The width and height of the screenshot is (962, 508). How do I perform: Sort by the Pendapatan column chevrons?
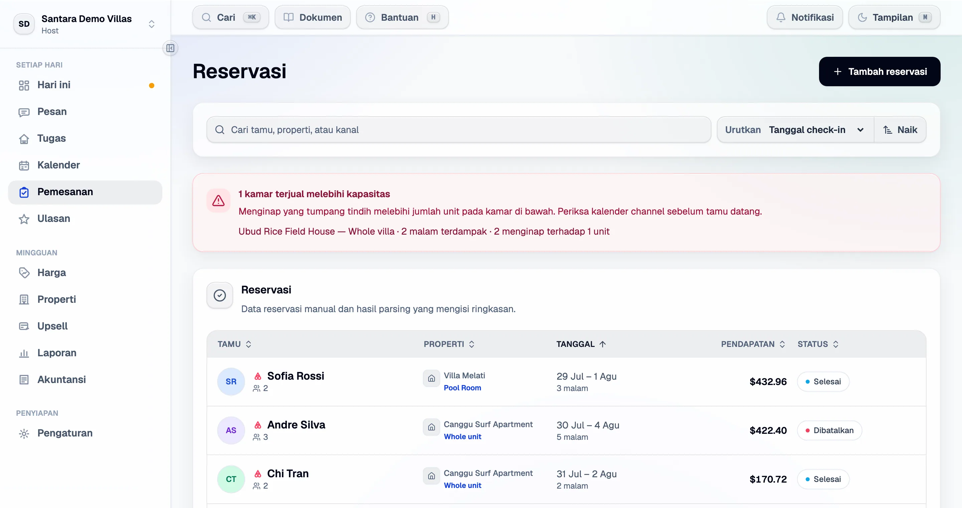click(782, 344)
